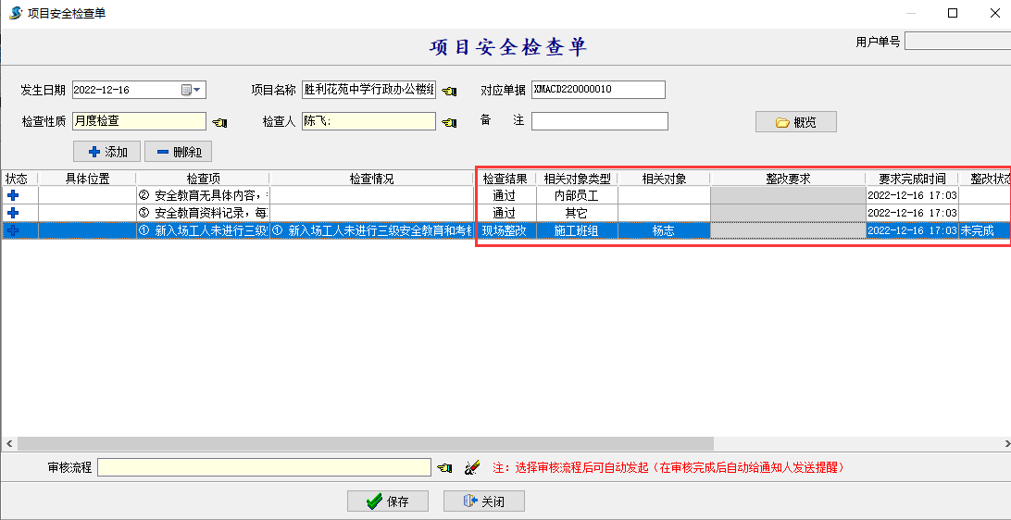Click the horizontal scrollbar left arrow
This screenshot has width=1011, height=520.
pos(7,444)
